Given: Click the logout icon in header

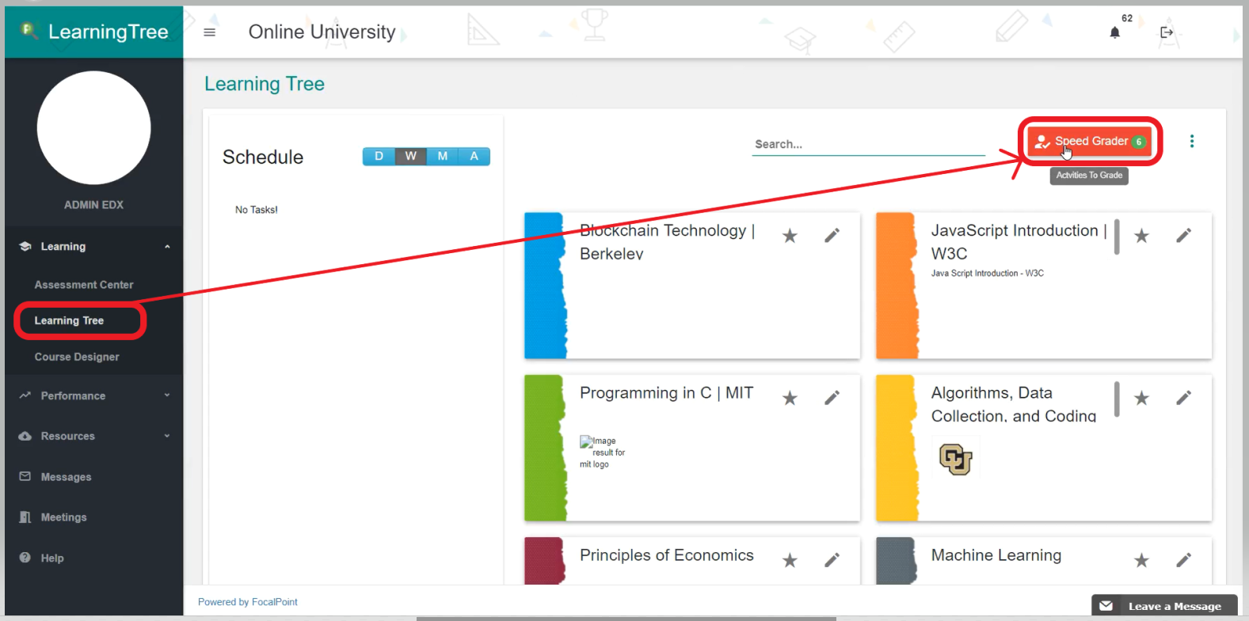Looking at the screenshot, I should (x=1166, y=32).
